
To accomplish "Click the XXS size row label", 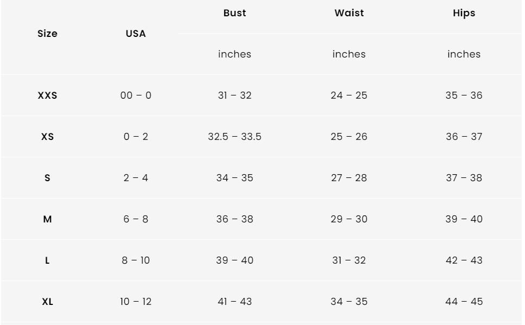I will (x=47, y=95).
